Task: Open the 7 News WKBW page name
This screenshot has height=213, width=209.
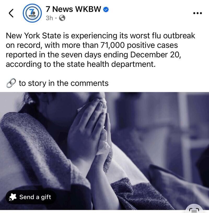Action: (73, 9)
